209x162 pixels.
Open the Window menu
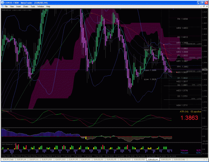[x=40, y=6]
